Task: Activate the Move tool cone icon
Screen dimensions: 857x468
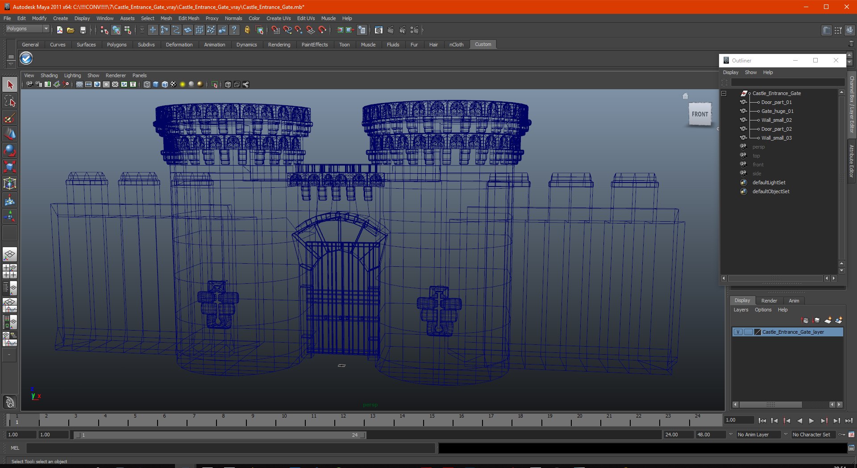Action: tap(10, 134)
